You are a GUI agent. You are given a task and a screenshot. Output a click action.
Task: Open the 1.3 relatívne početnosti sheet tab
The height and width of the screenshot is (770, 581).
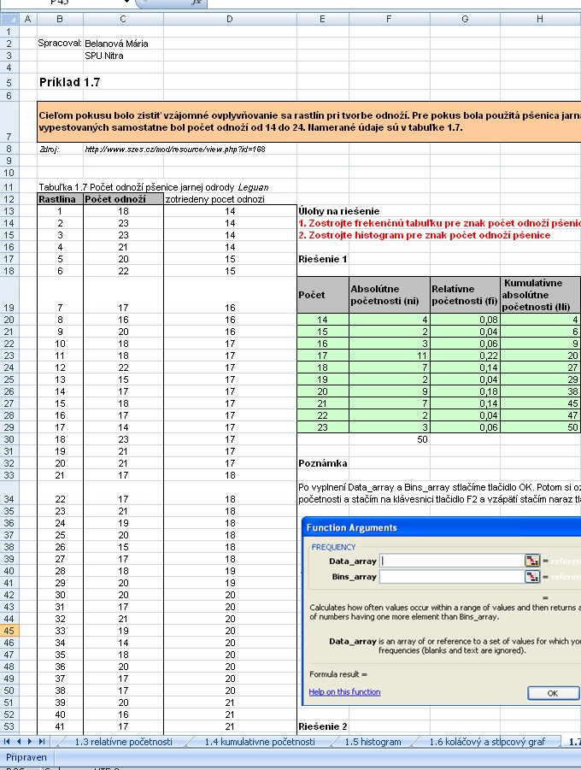123,742
